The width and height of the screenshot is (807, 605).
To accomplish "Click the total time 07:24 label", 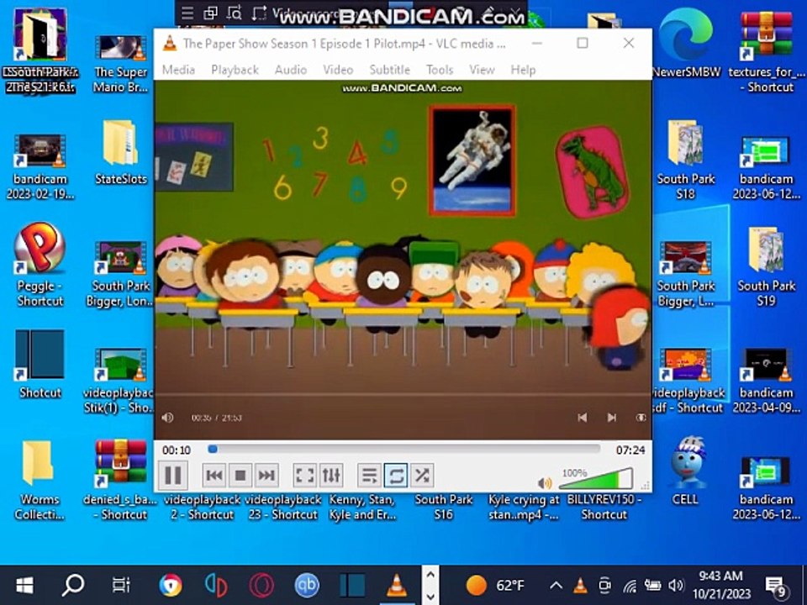I will [x=630, y=450].
